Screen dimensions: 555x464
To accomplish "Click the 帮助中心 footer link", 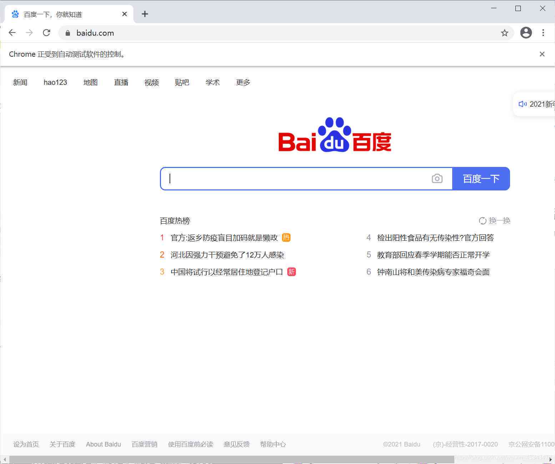I will click(x=273, y=444).
